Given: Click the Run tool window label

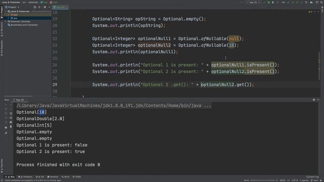Looking at the screenshot, I should 7,100.
